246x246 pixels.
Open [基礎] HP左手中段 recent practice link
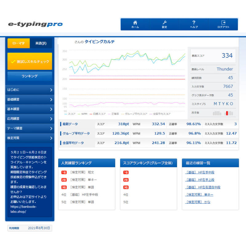[x=200, y=173]
